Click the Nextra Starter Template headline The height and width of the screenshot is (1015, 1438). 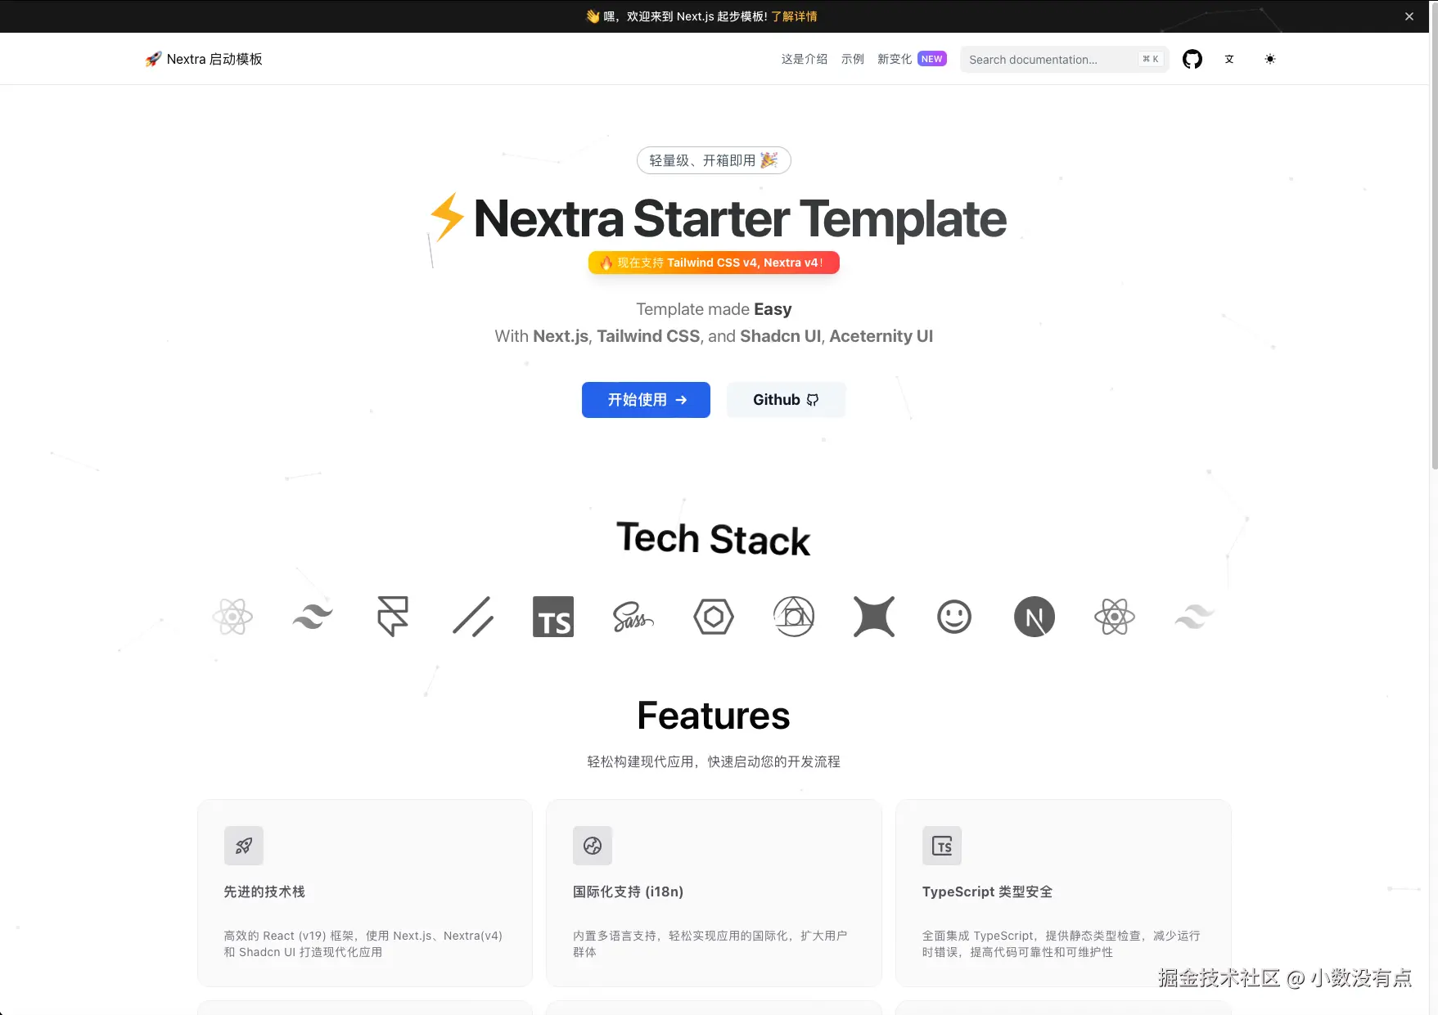pyautogui.click(x=740, y=218)
